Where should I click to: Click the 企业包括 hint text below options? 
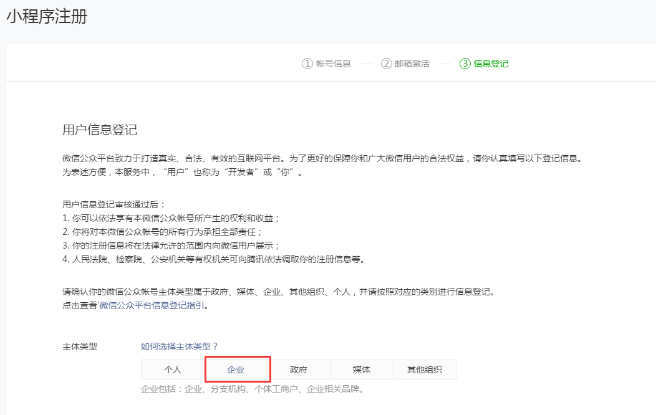click(x=252, y=389)
